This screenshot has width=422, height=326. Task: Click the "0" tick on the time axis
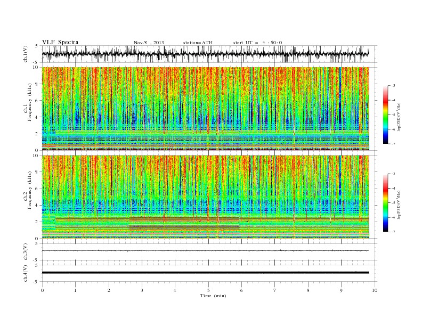[x=42, y=290]
